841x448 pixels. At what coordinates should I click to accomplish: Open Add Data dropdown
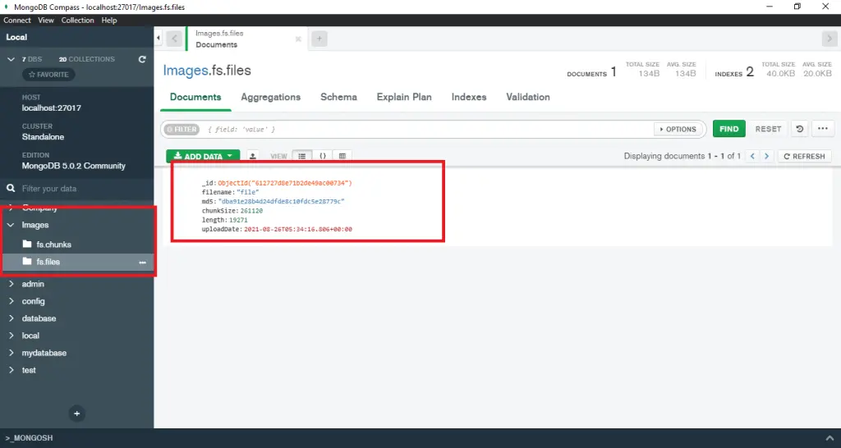pos(203,157)
